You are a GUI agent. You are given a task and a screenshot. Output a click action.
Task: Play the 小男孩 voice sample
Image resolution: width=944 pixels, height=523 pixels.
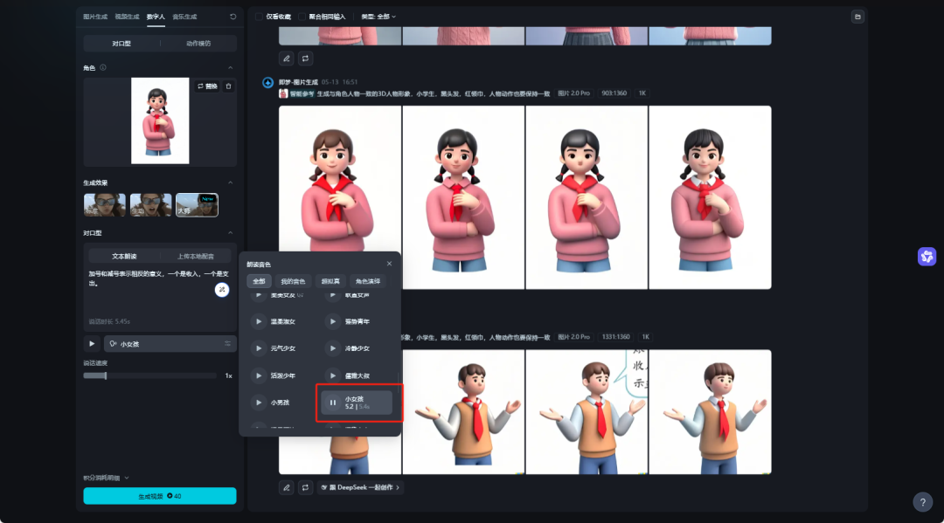259,403
